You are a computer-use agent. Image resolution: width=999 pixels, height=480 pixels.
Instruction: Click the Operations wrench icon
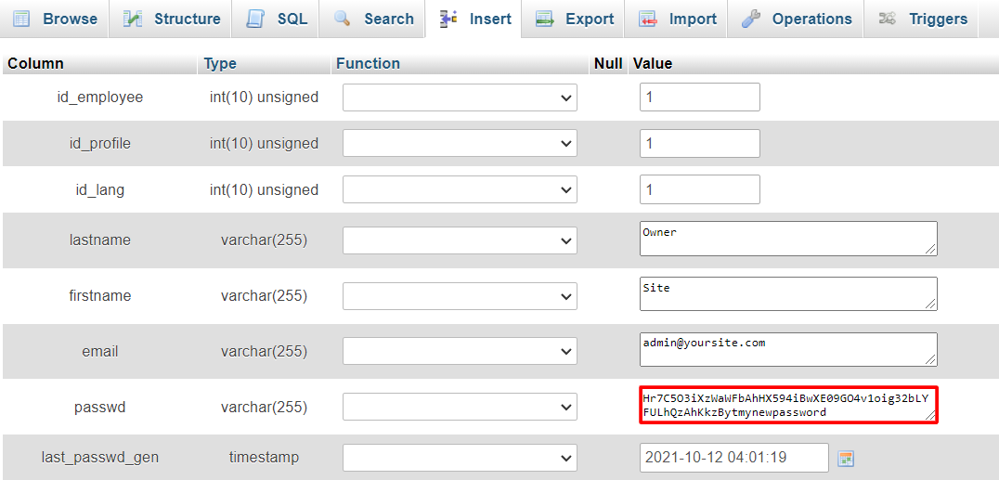click(x=751, y=19)
